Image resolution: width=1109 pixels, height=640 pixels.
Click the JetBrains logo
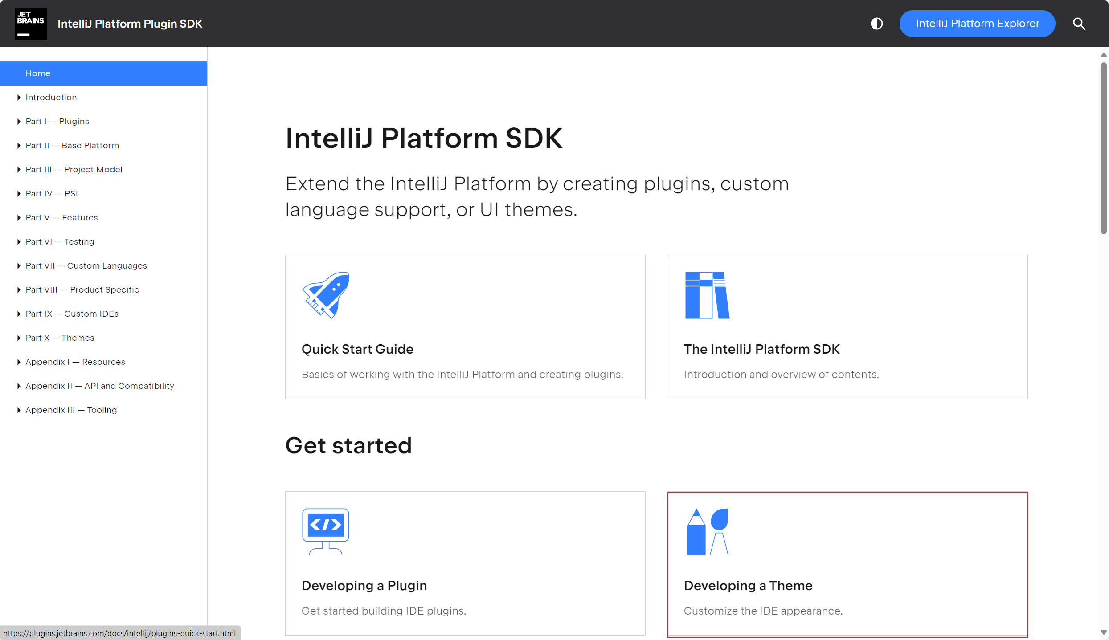[30, 23]
